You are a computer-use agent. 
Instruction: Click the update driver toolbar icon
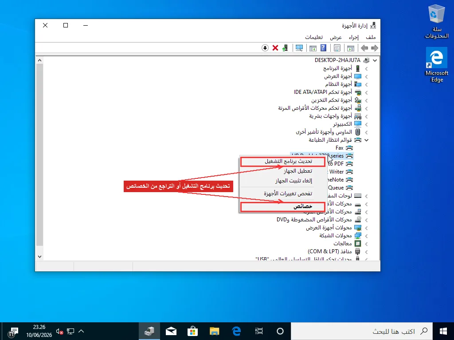point(285,48)
